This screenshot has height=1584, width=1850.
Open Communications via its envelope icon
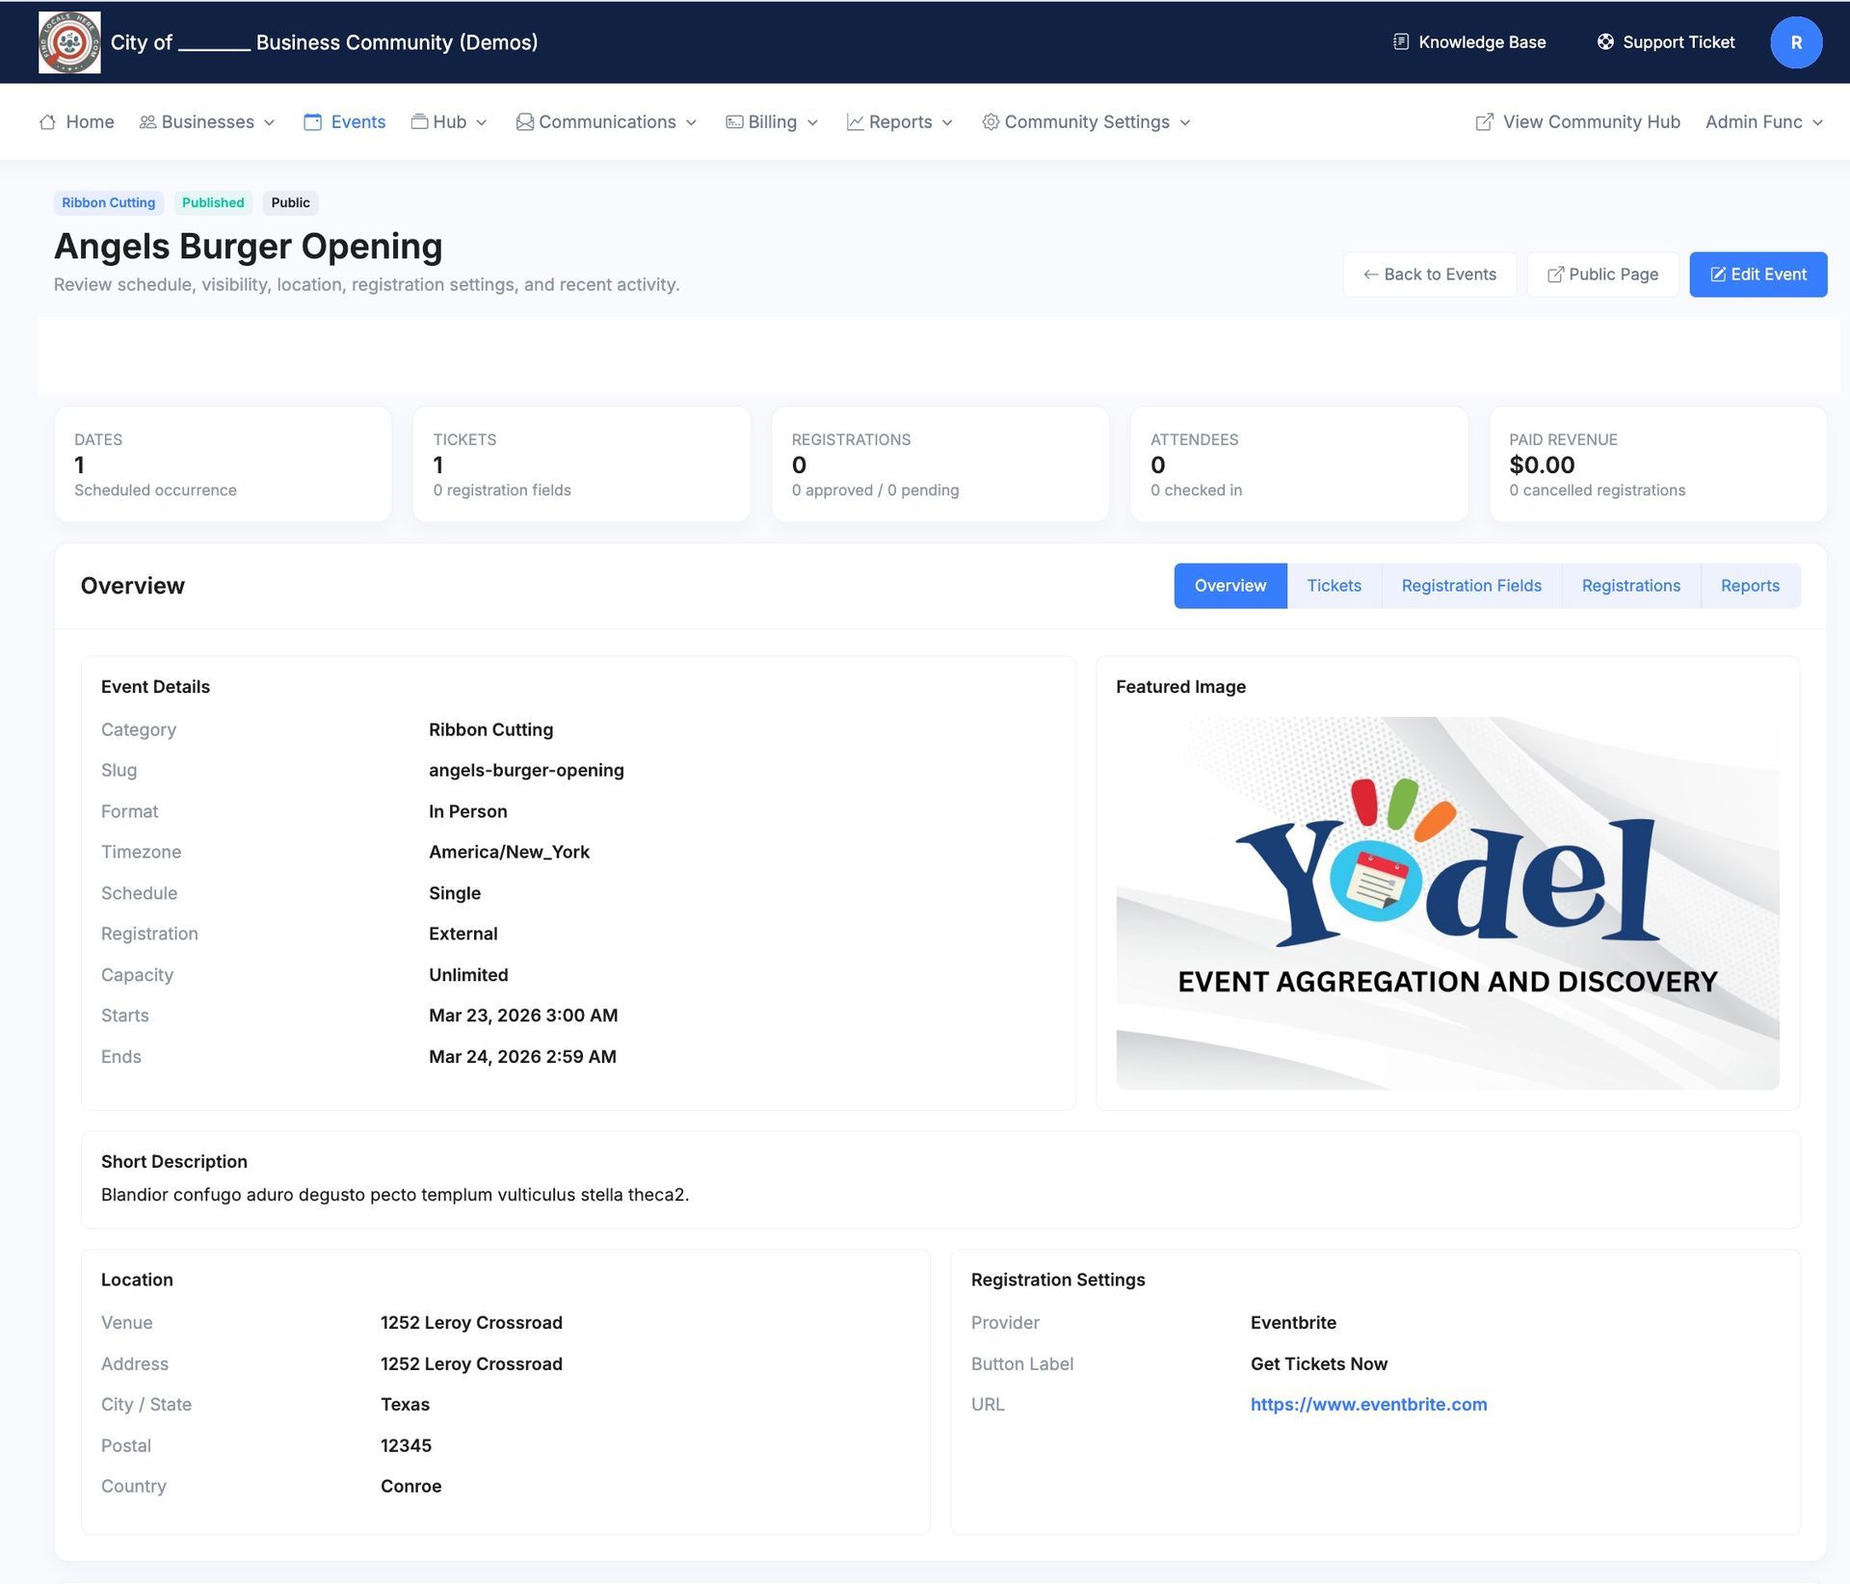tap(524, 121)
